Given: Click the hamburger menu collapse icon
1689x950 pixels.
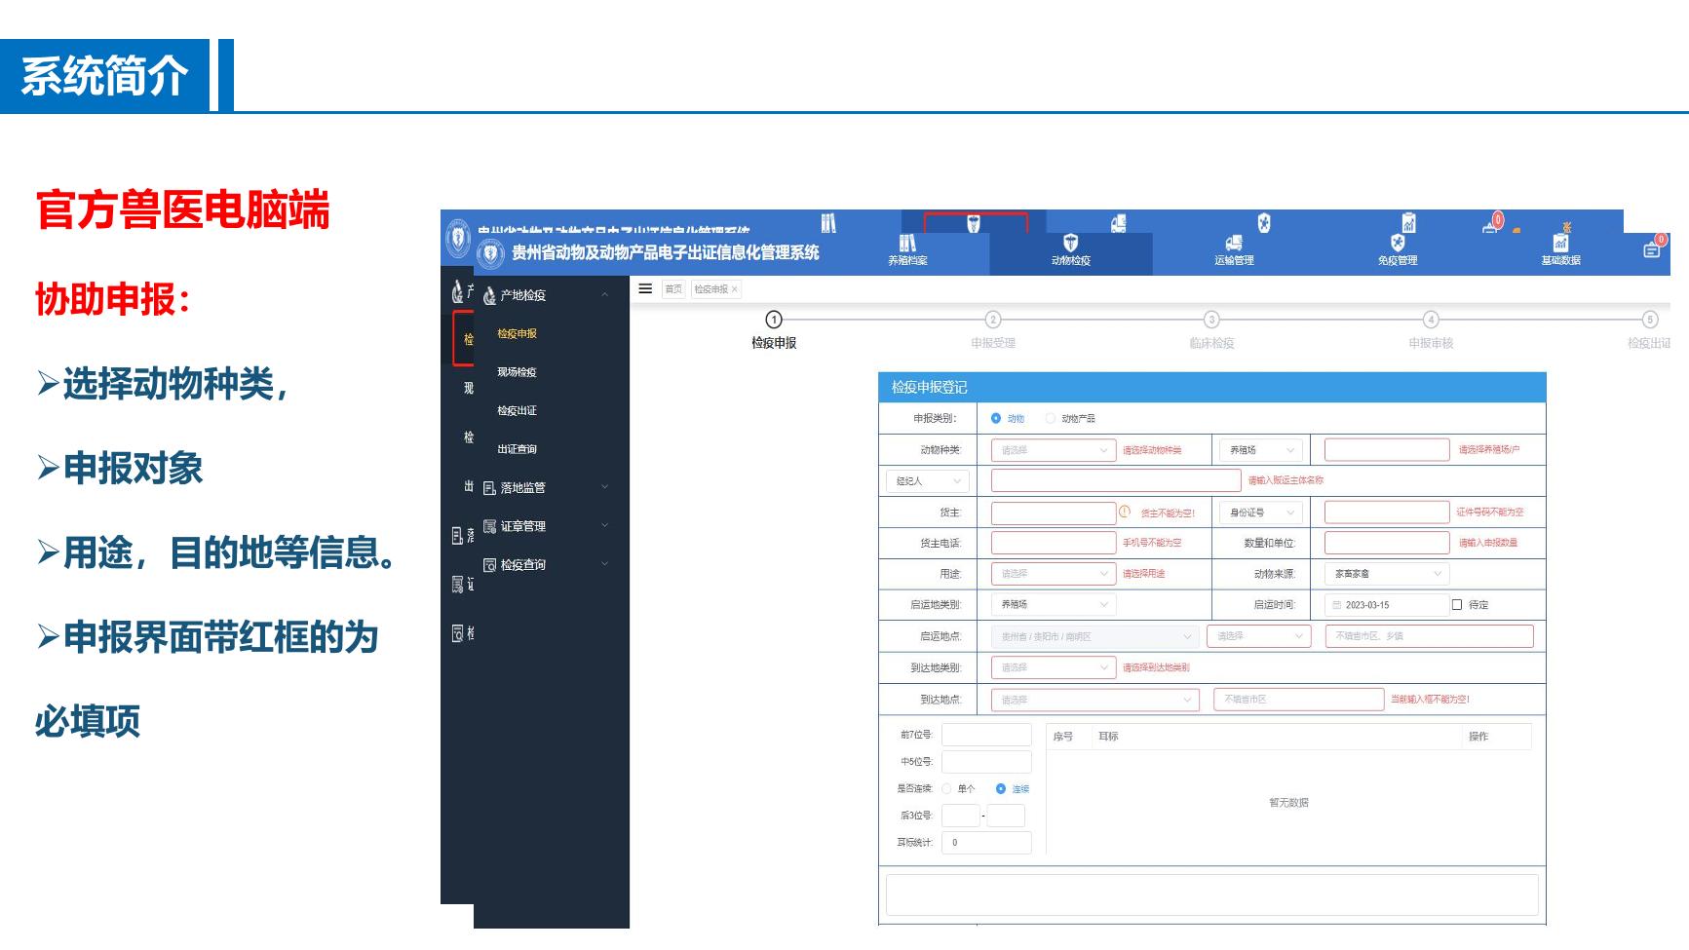Looking at the screenshot, I should coord(645,289).
